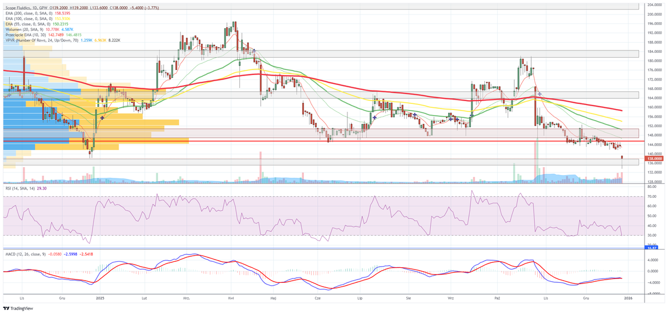Select the EMA 200 indicator legend

point(28,13)
